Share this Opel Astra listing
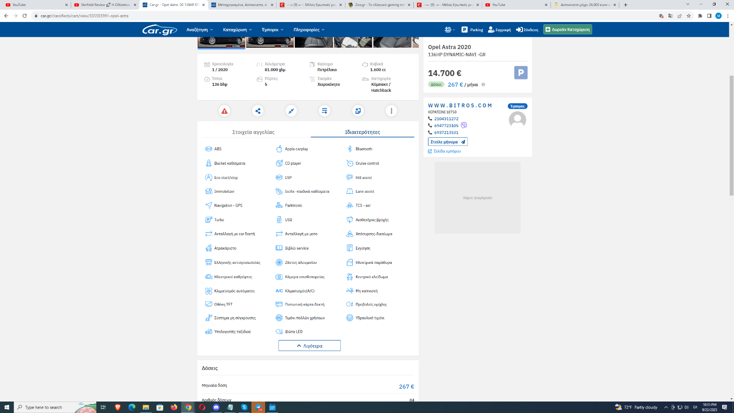 point(258,111)
